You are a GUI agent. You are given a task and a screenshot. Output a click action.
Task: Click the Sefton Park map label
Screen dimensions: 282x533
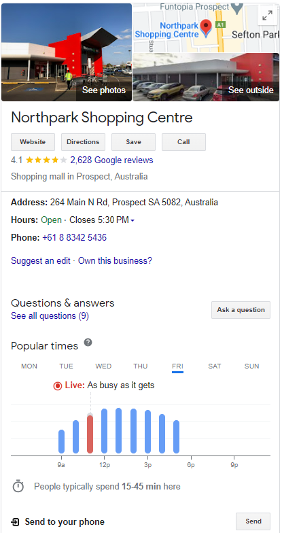[x=255, y=34]
